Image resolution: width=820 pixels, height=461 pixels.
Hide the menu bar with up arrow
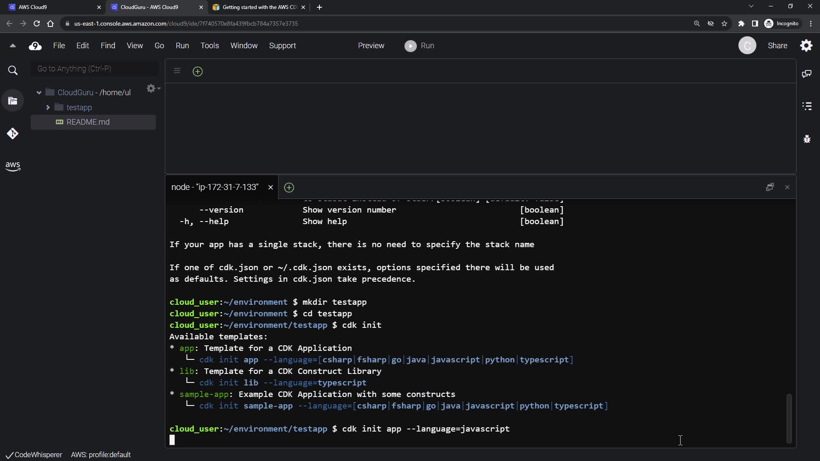12,46
